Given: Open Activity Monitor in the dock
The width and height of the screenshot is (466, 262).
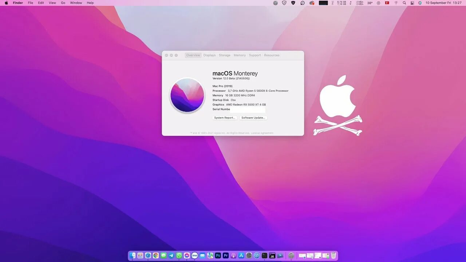Looking at the screenshot, I should click(x=272, y=255).
